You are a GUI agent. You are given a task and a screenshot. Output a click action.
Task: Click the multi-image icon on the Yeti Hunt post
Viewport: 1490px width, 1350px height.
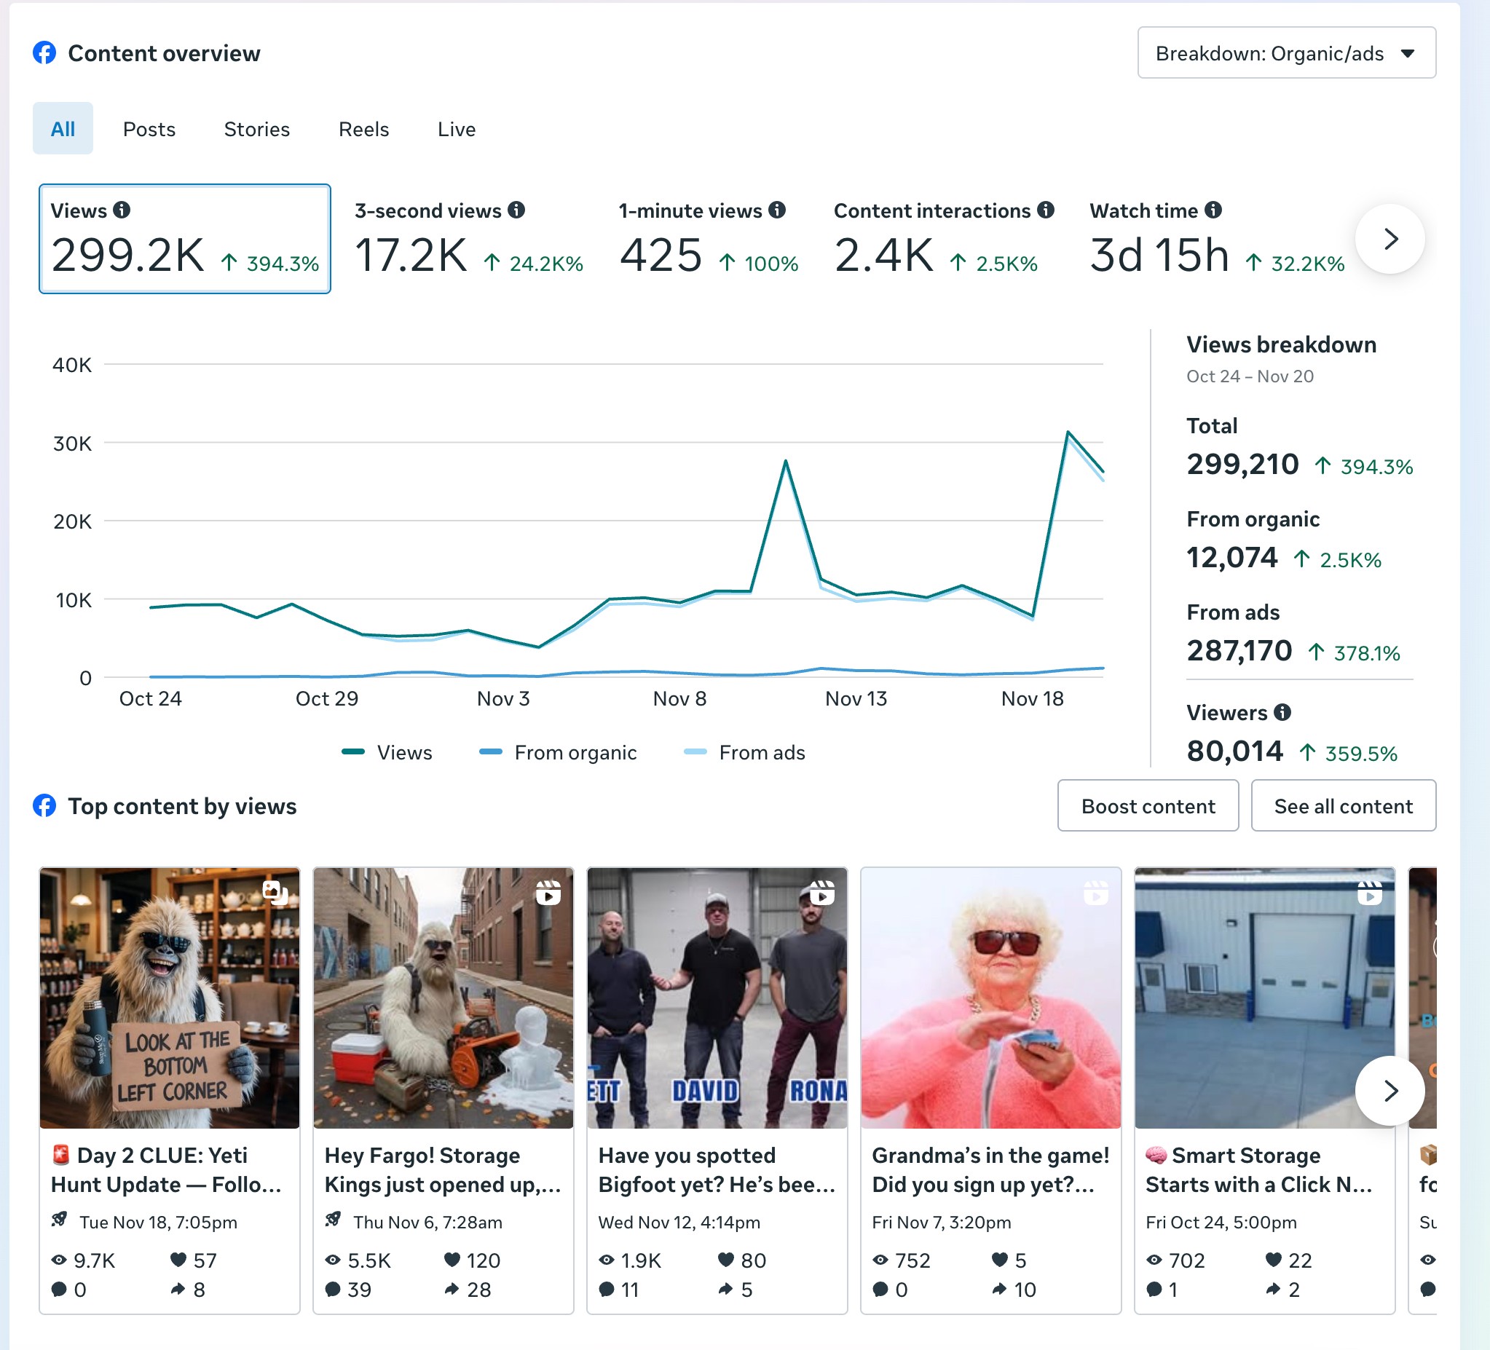(275, 893)
